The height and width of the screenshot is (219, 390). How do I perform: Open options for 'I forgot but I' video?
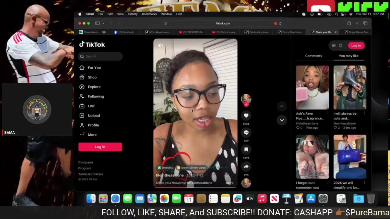click(327, 183)
